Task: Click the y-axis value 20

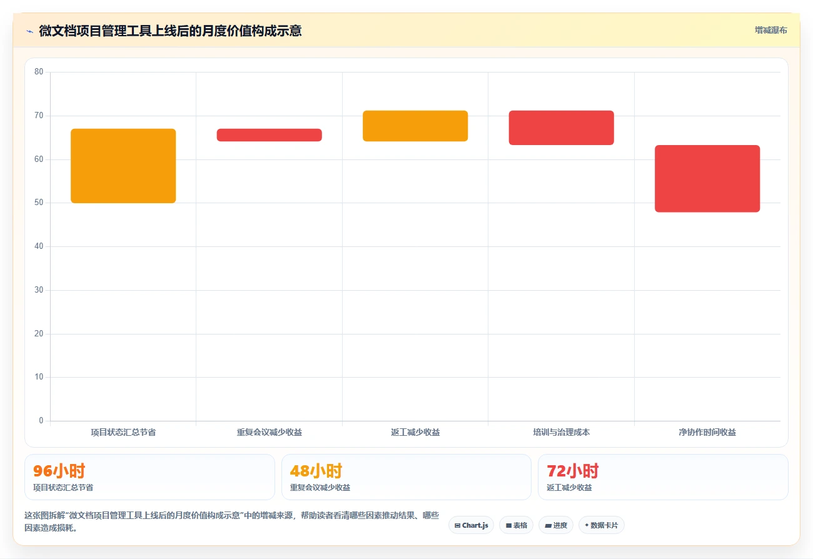Action: tap(39, 334)
